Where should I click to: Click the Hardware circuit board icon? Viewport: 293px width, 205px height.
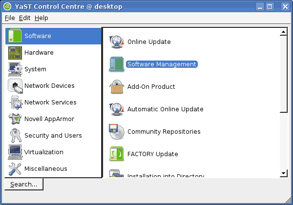[x=15, y=53]
